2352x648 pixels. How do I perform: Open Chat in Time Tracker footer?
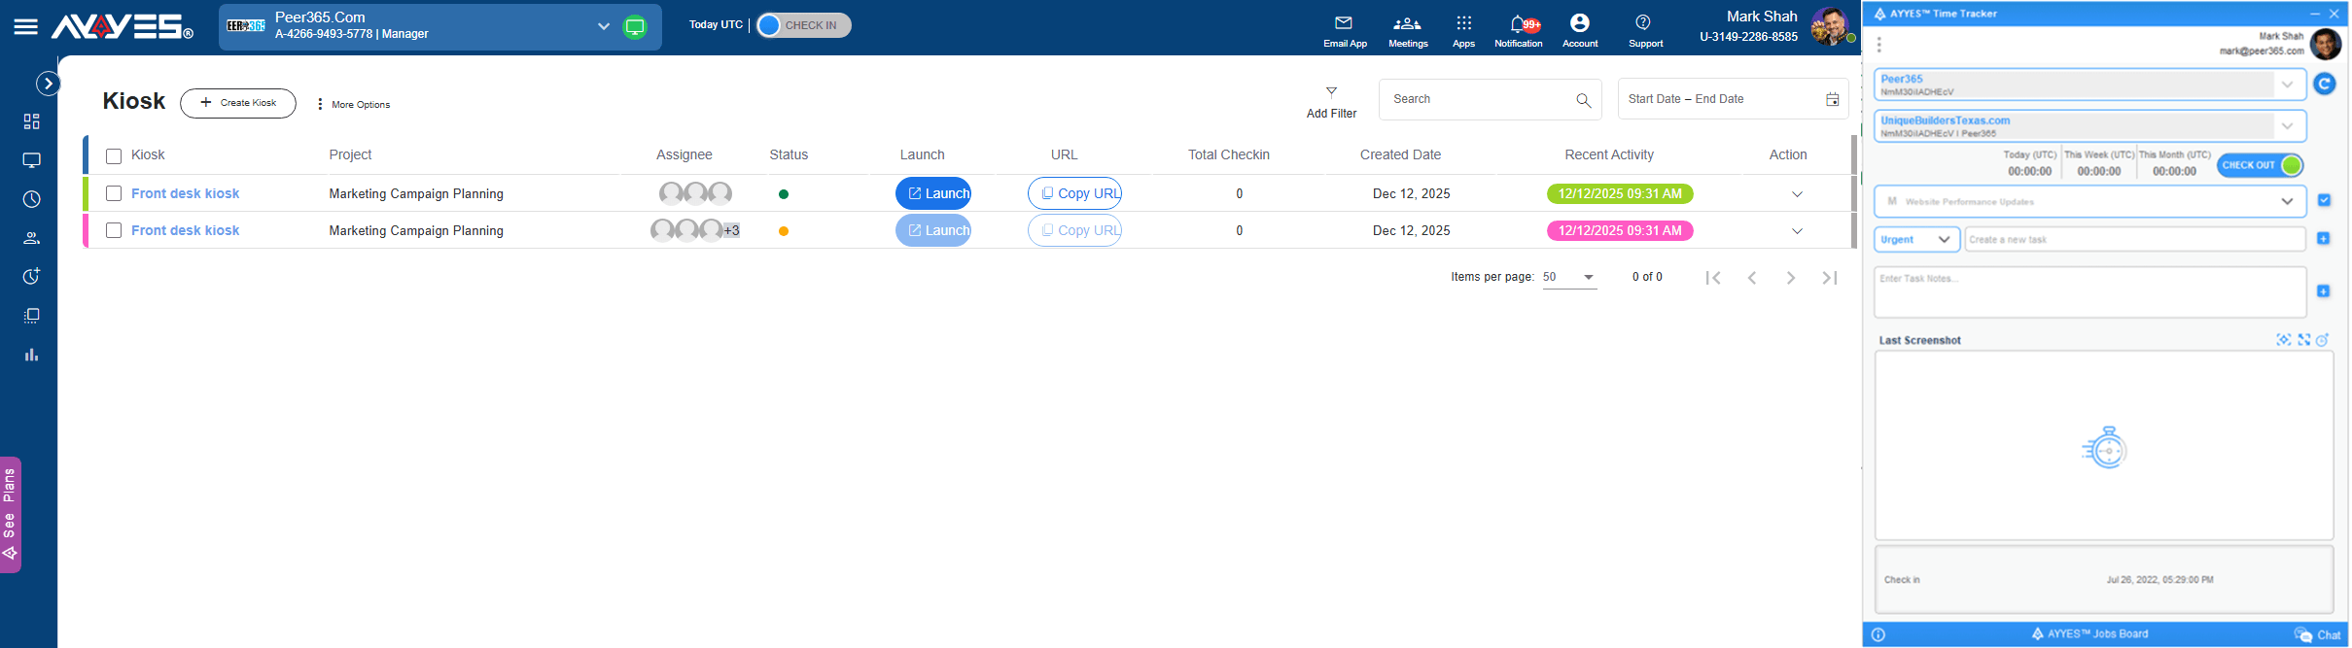(x=2318, y=634)
